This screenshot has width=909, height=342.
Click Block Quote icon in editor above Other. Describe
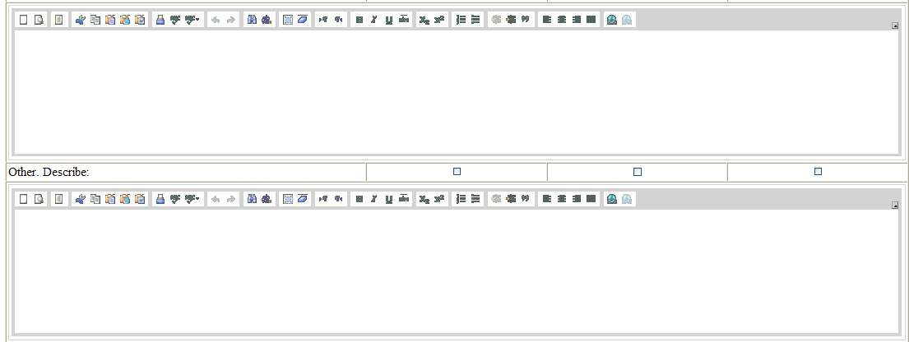526,20
